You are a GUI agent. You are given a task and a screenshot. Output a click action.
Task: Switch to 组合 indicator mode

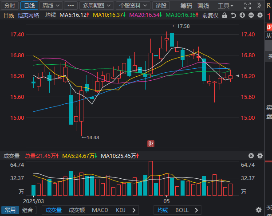[x=28, y=210]
